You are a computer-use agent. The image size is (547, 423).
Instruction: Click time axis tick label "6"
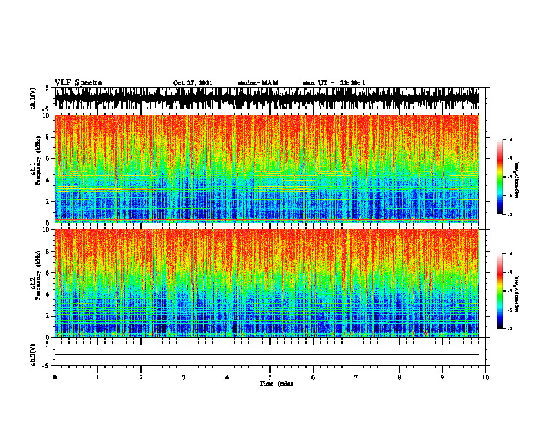(314, 377)
